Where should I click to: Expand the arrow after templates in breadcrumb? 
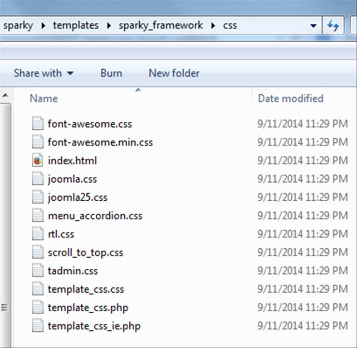point(108,26)
